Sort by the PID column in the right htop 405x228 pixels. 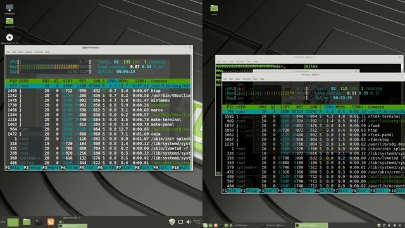(230, 107)
